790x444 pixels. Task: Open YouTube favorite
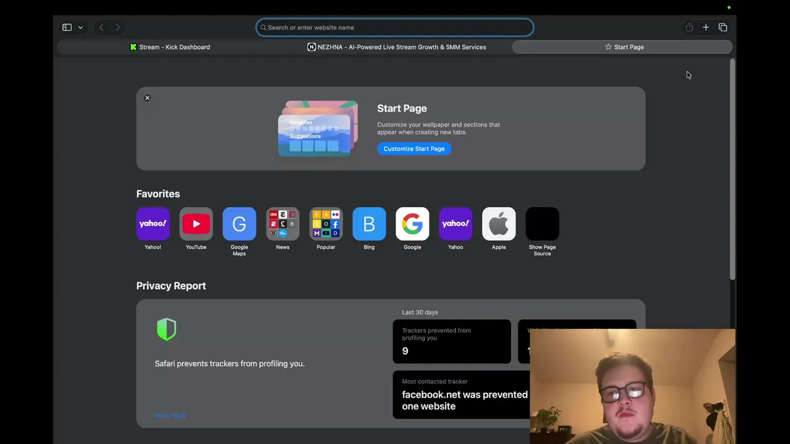point(196,224)
